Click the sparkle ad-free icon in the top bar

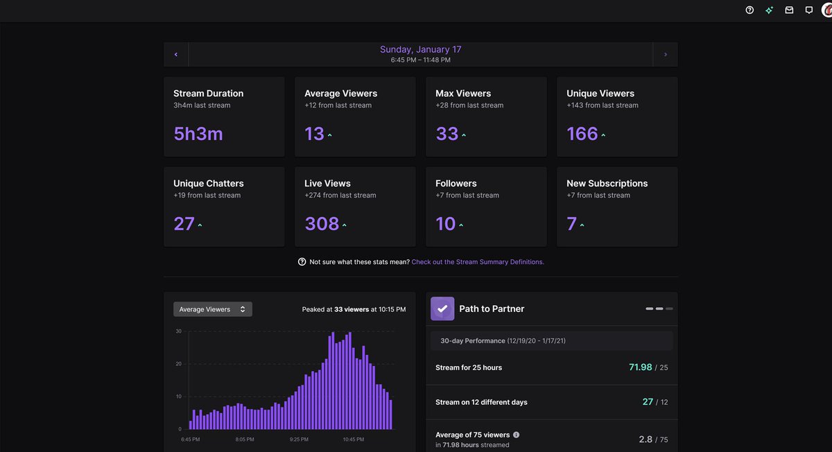[769, 10]
